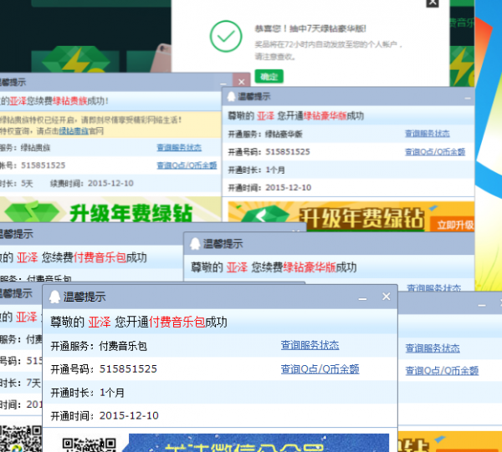Click the 续费时间: 2015-12-10 text
The height and width of the screenshot is (452, 502).
[92, 184]
